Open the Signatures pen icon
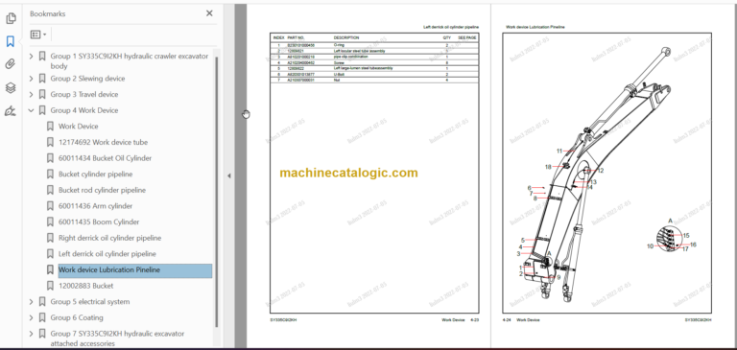The width and height of the screenshot is (737, 350). [x=11, y=111]
